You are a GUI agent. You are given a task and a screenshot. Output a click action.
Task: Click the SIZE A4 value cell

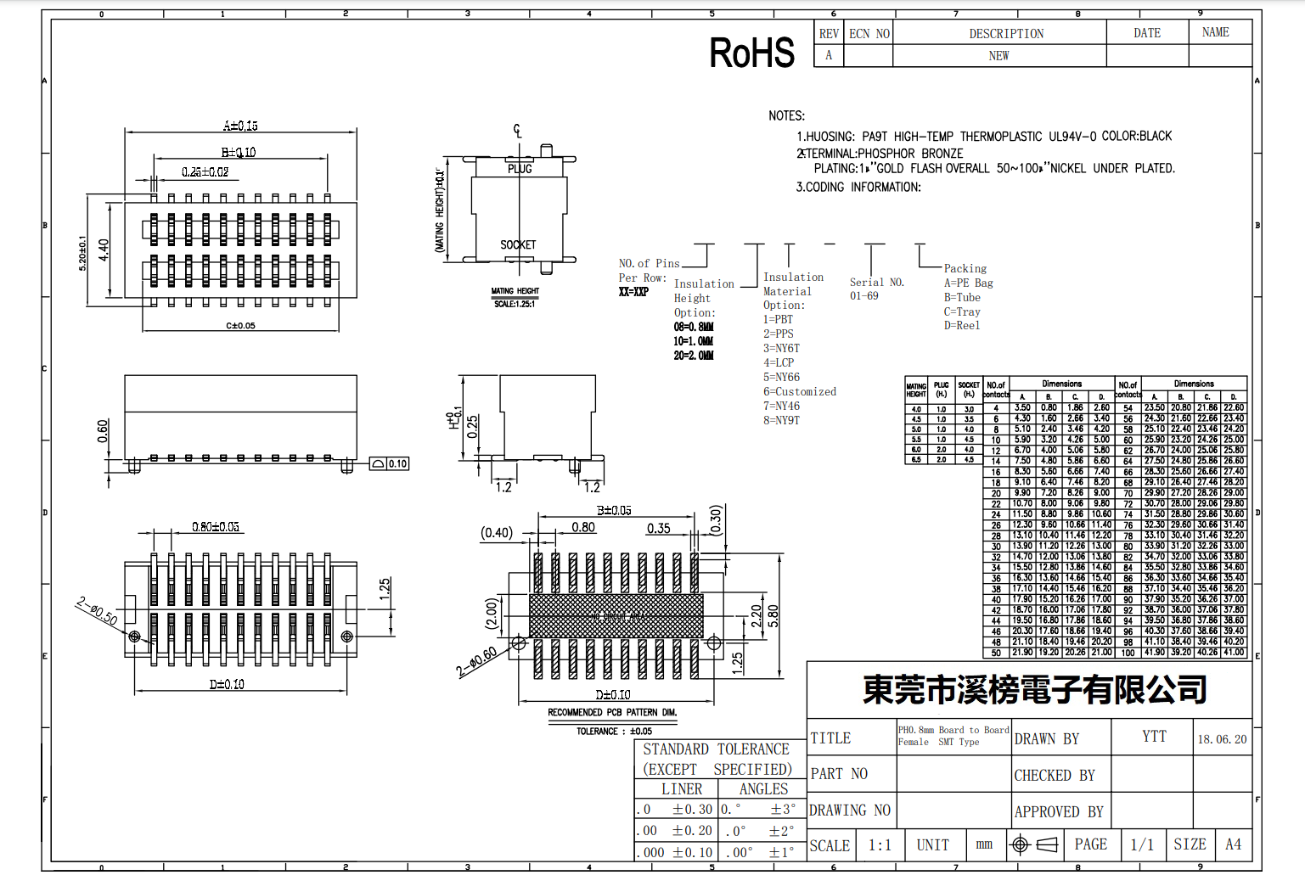click(x=1233, y=844)
